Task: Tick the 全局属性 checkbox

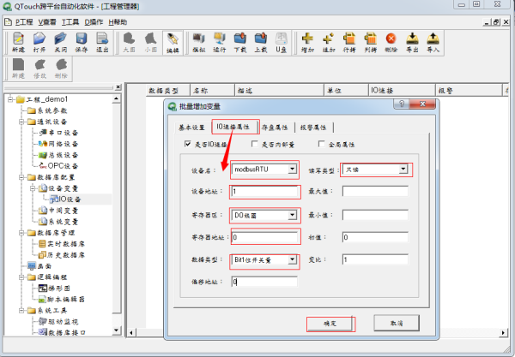Action: (x=323, y=144)
